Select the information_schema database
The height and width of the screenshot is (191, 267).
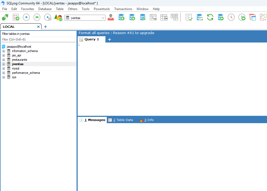(25, 51)
